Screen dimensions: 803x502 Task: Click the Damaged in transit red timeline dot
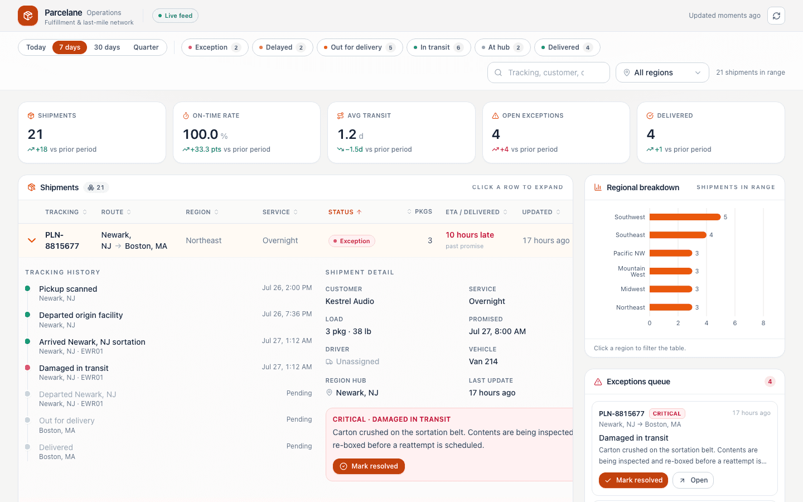[27, 368]
